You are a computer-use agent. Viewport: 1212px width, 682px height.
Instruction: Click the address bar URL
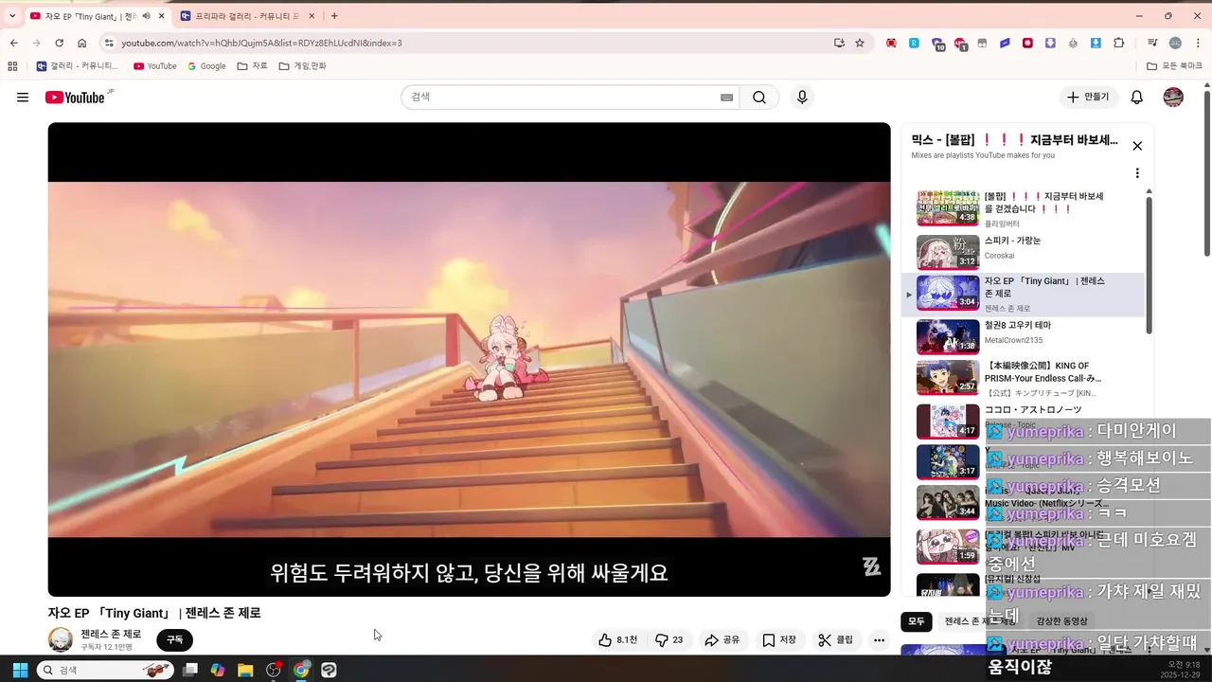[x=261, y=43]
